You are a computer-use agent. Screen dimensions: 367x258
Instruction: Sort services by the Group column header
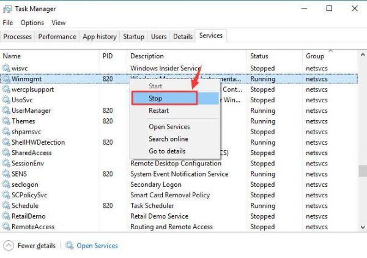coord(315,56)
